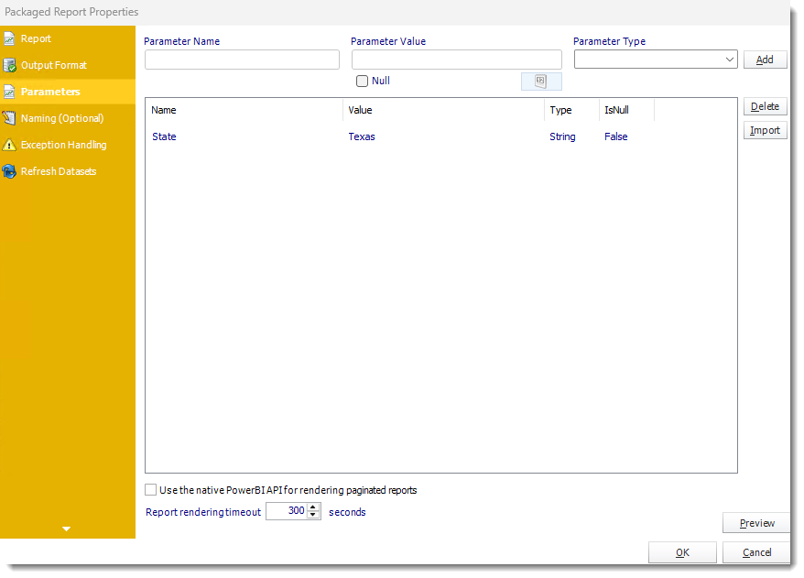Click the Report sidebar icon

(x=9, y=38)
